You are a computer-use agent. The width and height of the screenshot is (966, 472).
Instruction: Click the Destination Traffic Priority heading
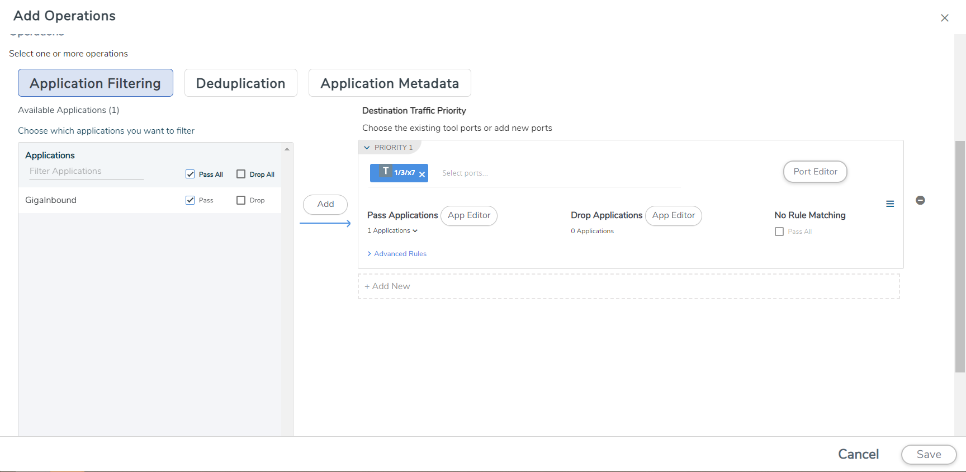[x=414, y=111]
